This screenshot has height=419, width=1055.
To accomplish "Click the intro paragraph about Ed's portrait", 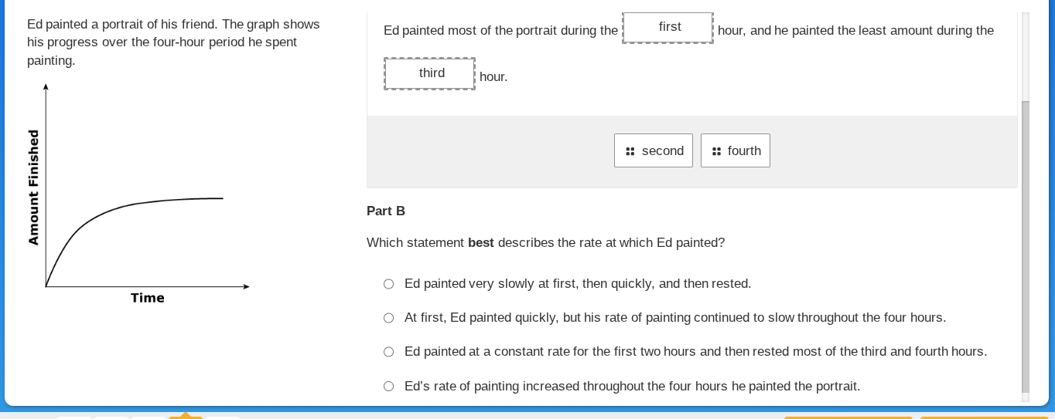I will [173, 42].
